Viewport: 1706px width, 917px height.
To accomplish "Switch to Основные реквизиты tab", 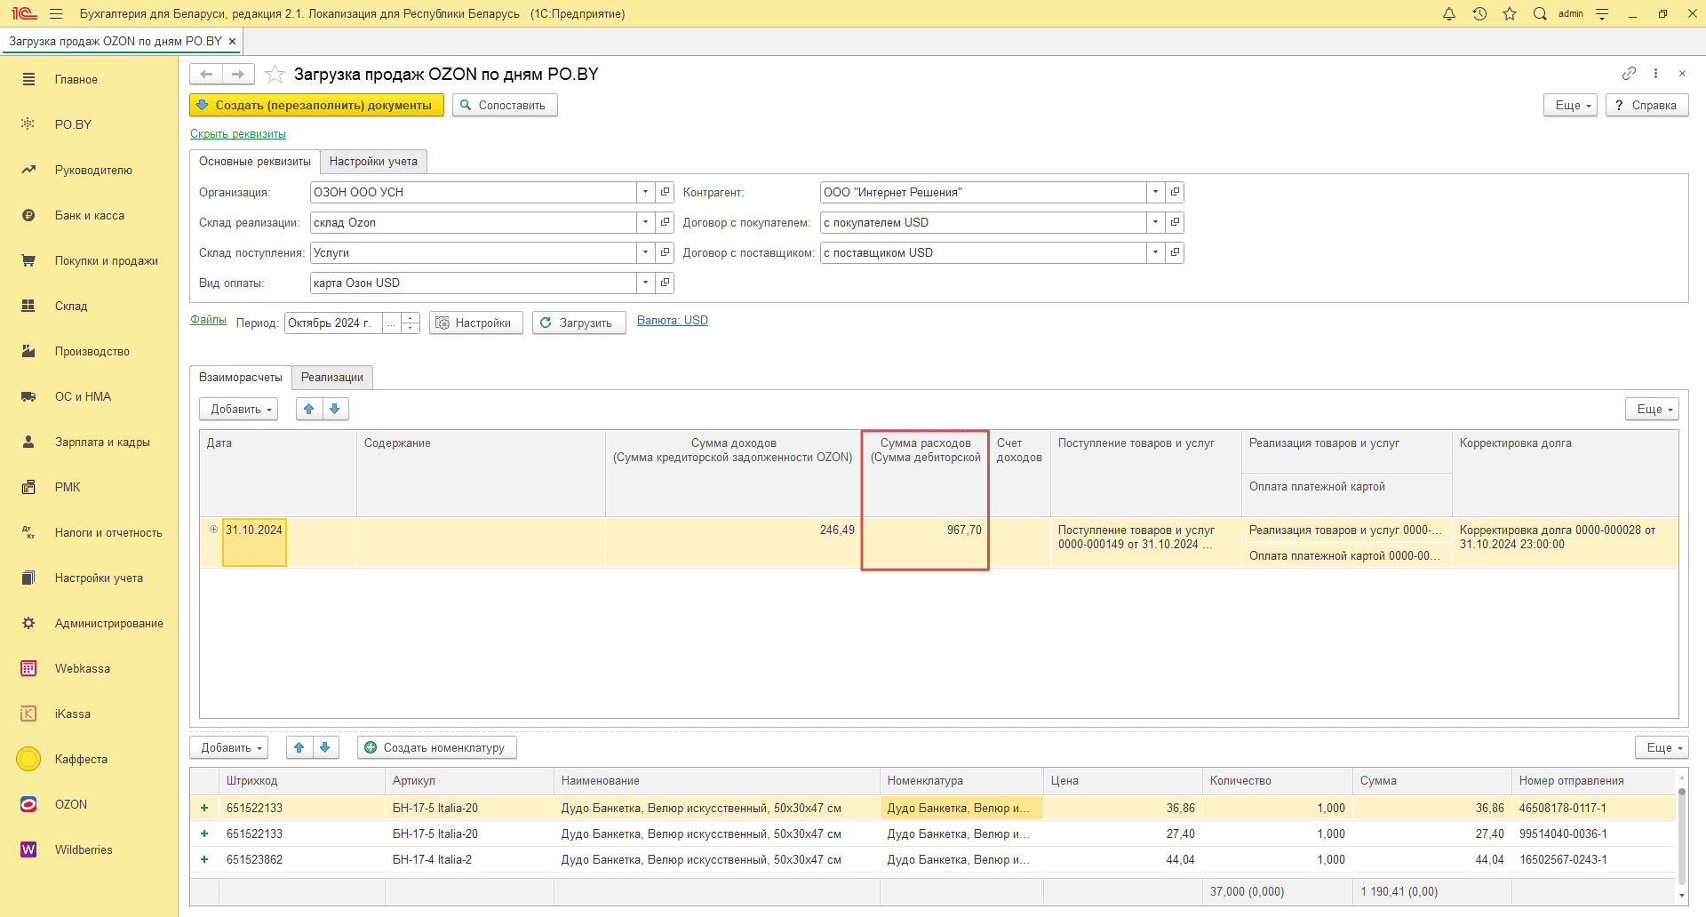I will coord(255,161).
